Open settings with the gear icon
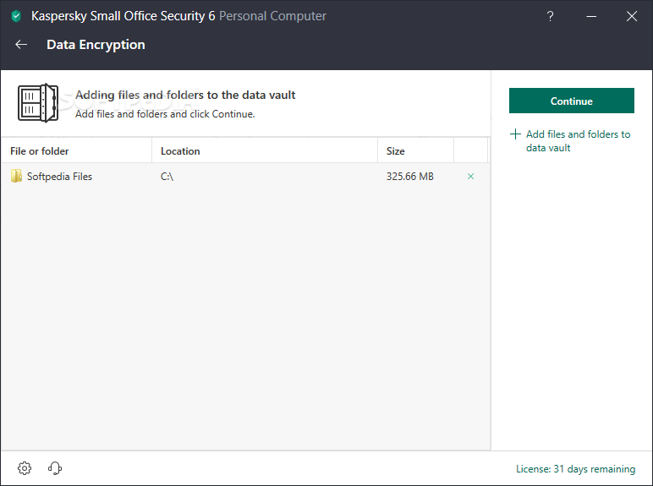653x486 pixels. tap(25, 468)
